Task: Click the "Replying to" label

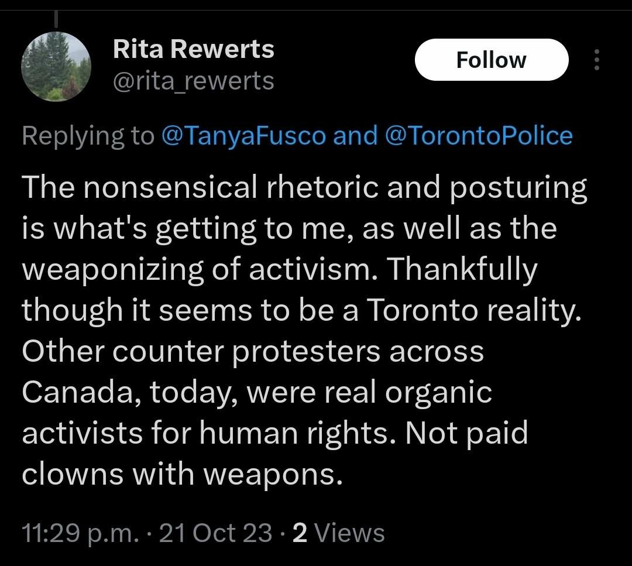Action: (88, 136)
